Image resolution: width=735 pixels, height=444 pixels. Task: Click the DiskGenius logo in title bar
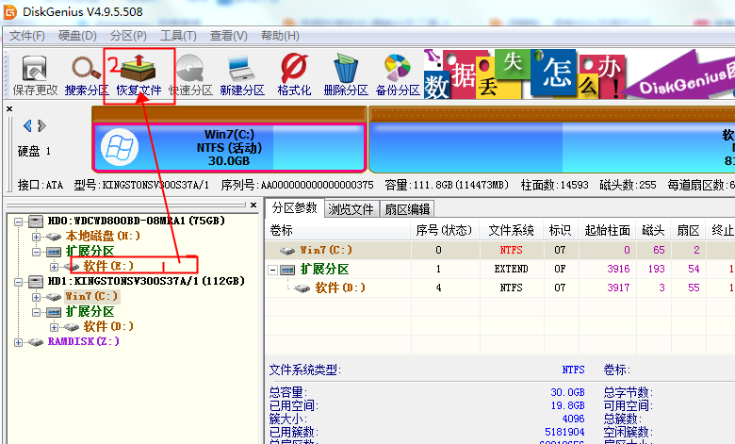(x=9, y=11)
